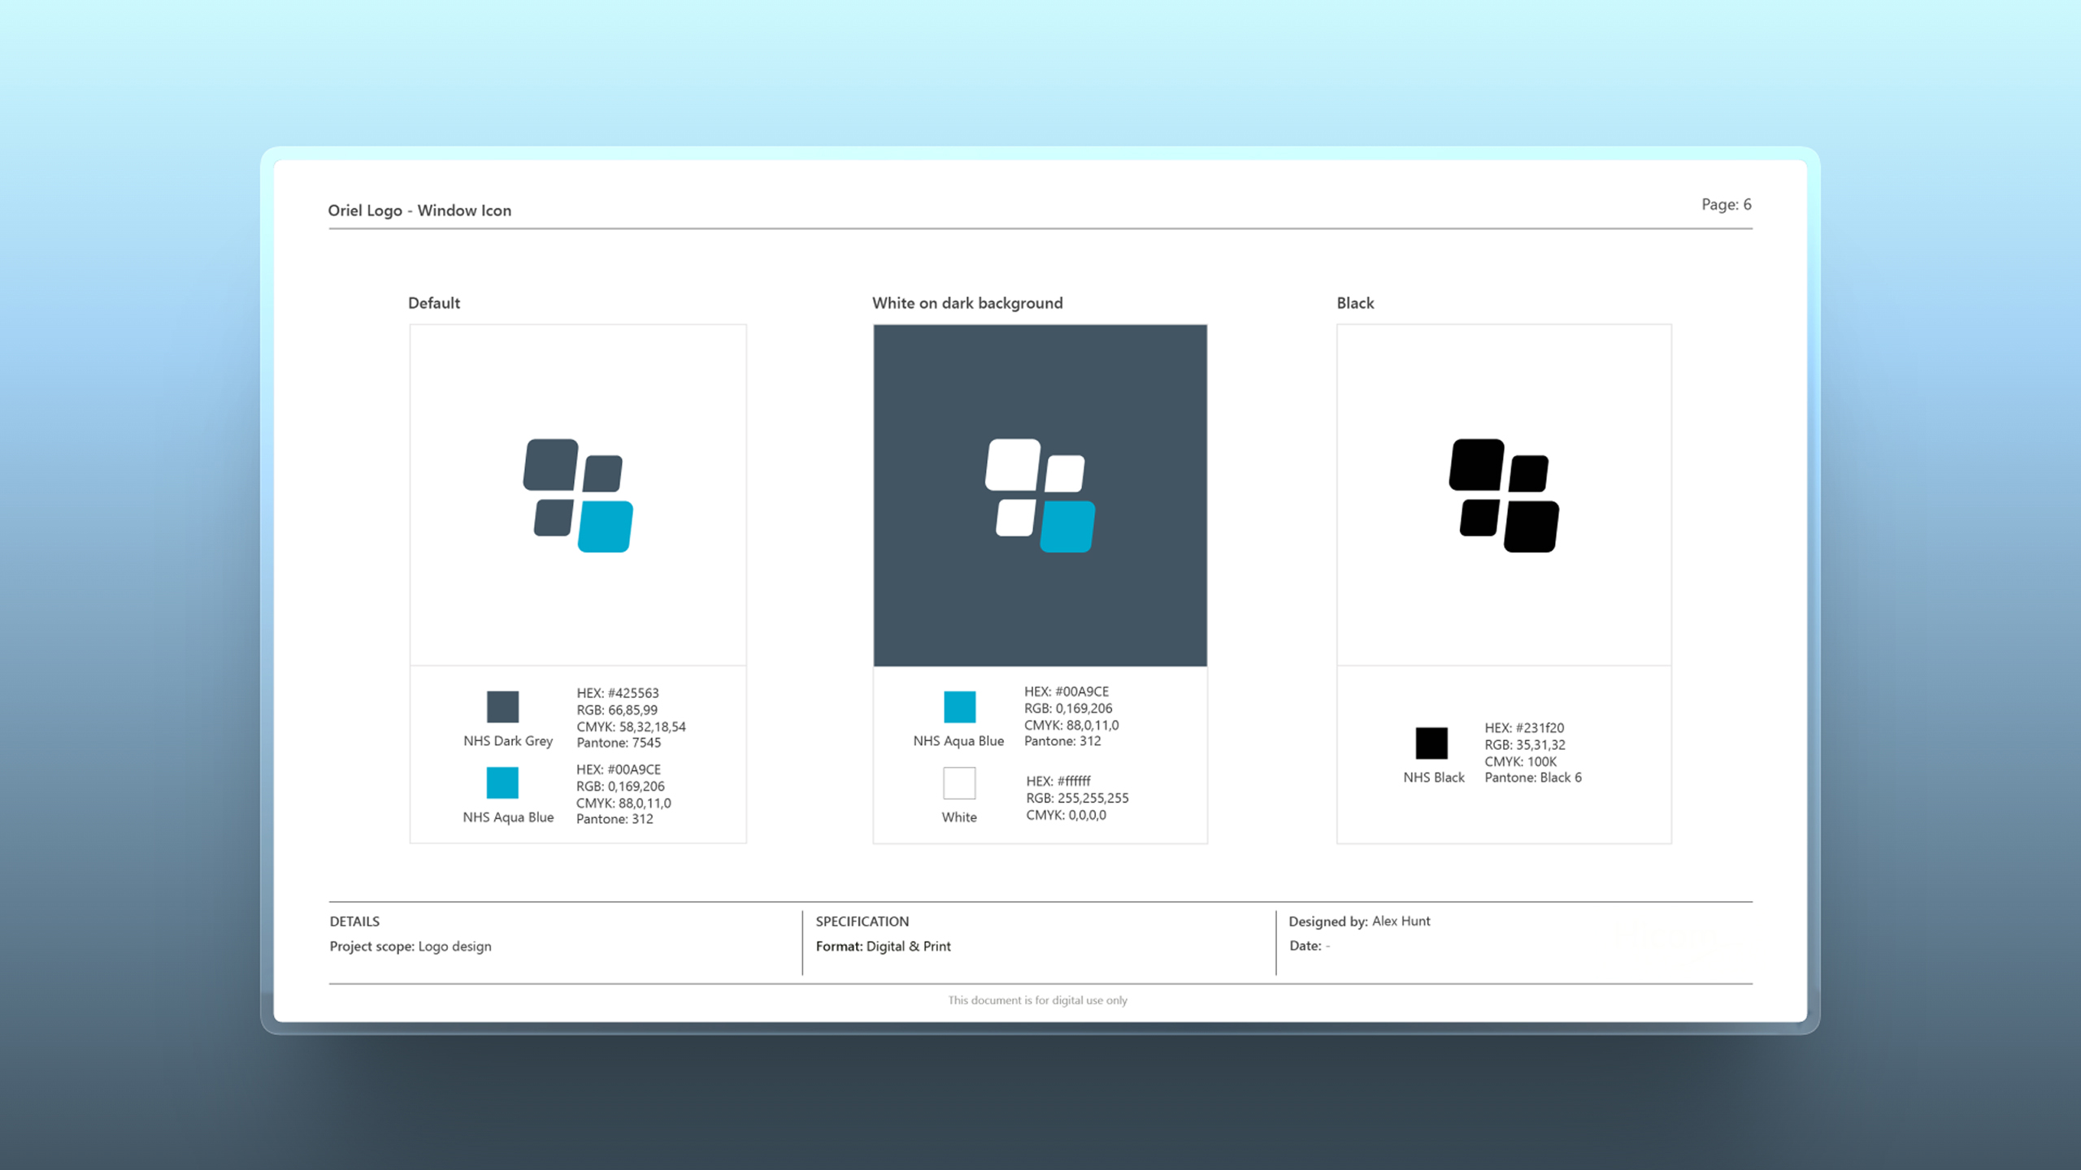Click the 'Pantone: 7545' text

click(x=619, y=743)
